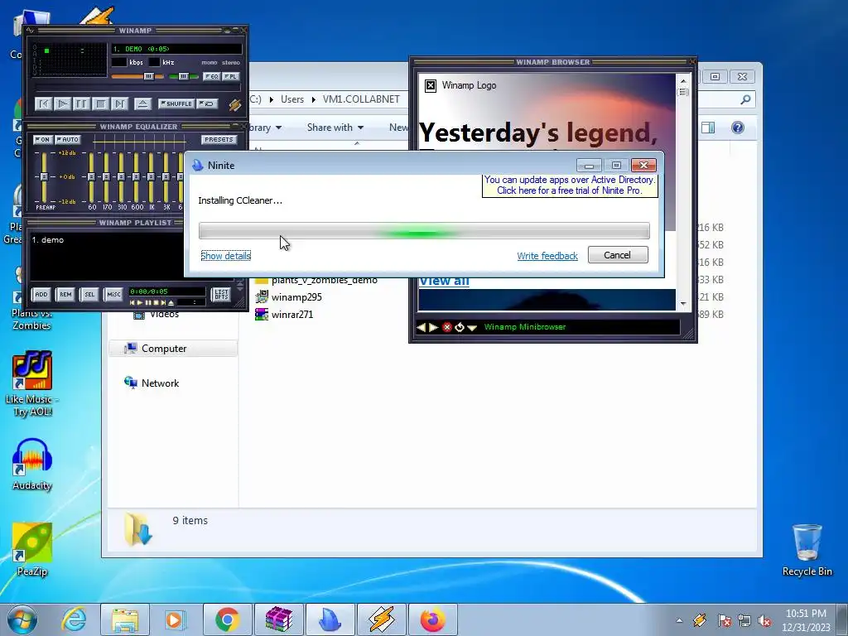Image resolution: width=848 pixels, height=636 pixels.
Task: Click the 'View all' link in Winamp Browser
Action: click(444, 282)
